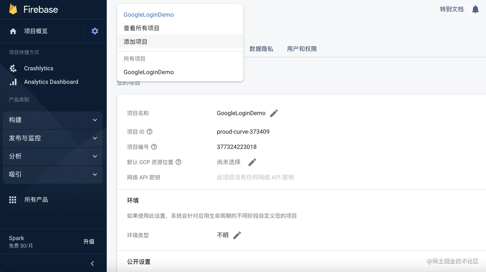Viewport: 486px width, 272px height.
Task: Click the Crashlytics icon in the sidebar
Action: (13, 68)
